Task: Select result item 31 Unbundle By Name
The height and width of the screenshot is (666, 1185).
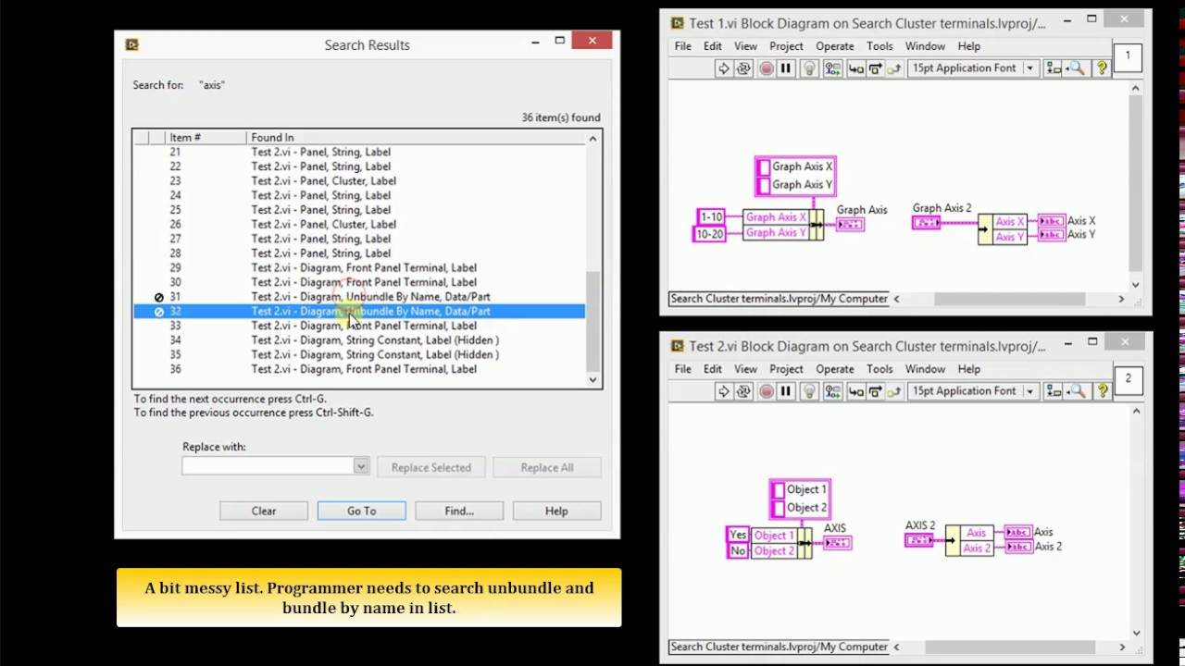Action: [359, 297]
